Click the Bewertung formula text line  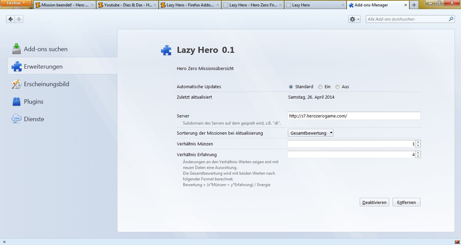(x=226, y=185)
